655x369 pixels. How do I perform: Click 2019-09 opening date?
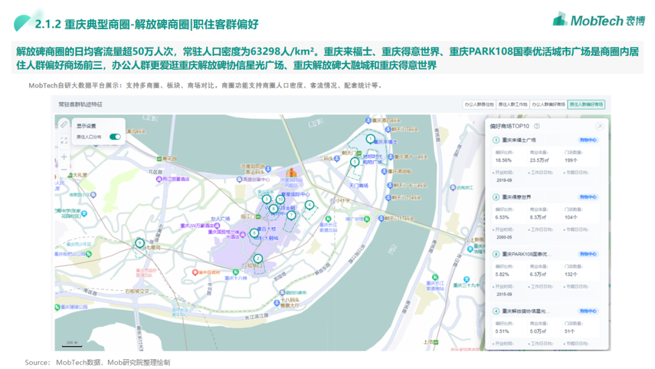tap(504, 180)
